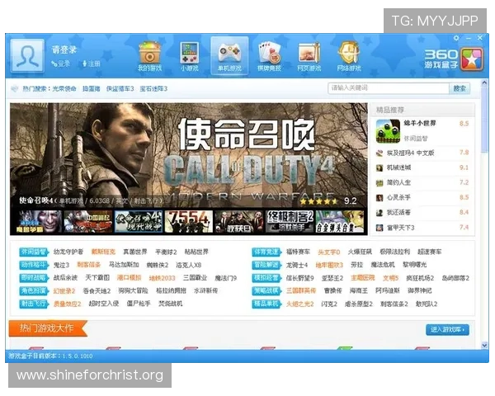Click hot search term 侠盗猎车3
495x396 pixels.
click(120, 89)
